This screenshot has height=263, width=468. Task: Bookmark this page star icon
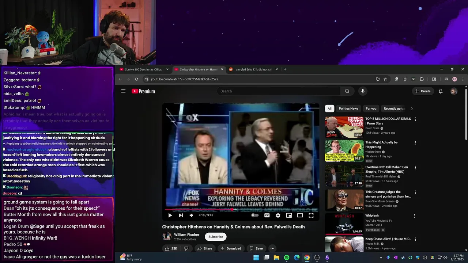[x=385, y=79]
